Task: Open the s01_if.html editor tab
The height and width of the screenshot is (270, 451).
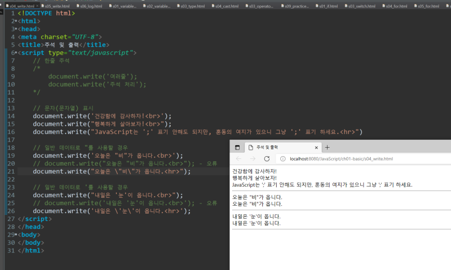Action: pyautogui.click(x=327, y=6)
